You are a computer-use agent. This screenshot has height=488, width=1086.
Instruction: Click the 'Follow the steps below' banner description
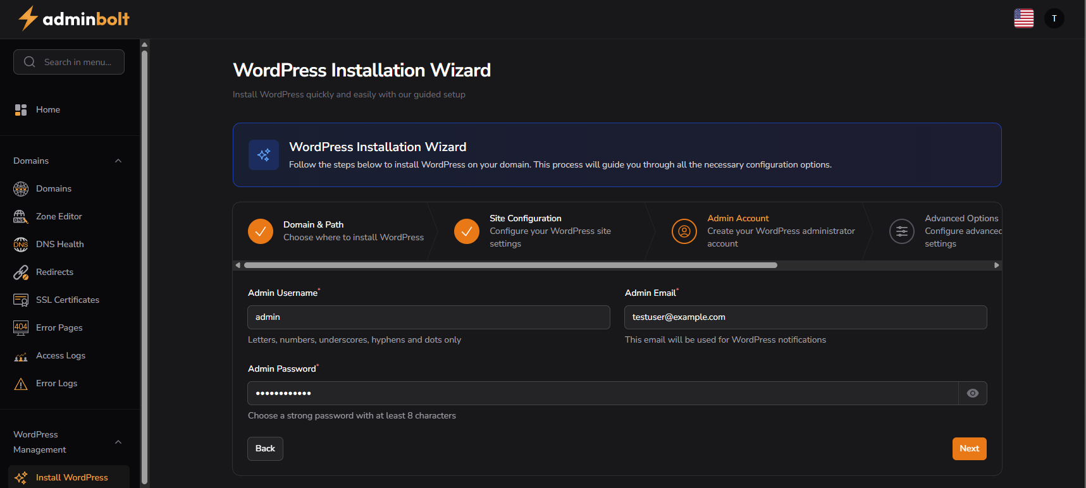click(560, 165)
